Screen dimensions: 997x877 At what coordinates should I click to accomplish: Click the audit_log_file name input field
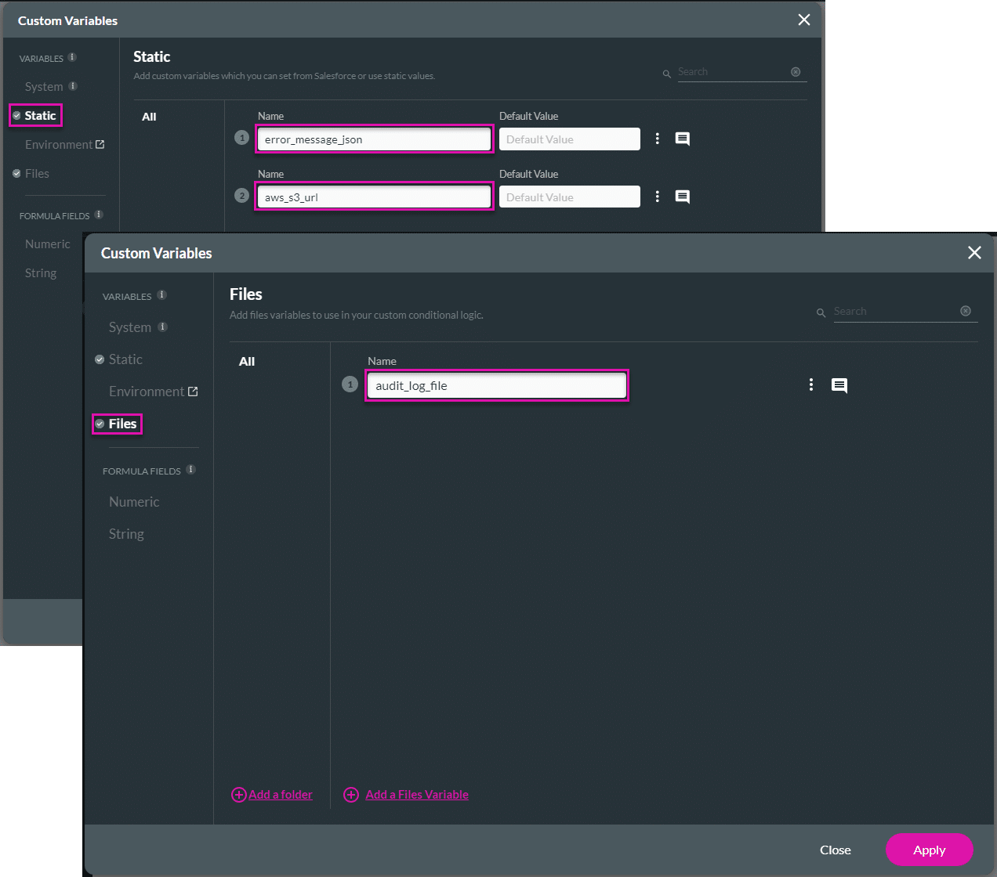click(497, 385)
